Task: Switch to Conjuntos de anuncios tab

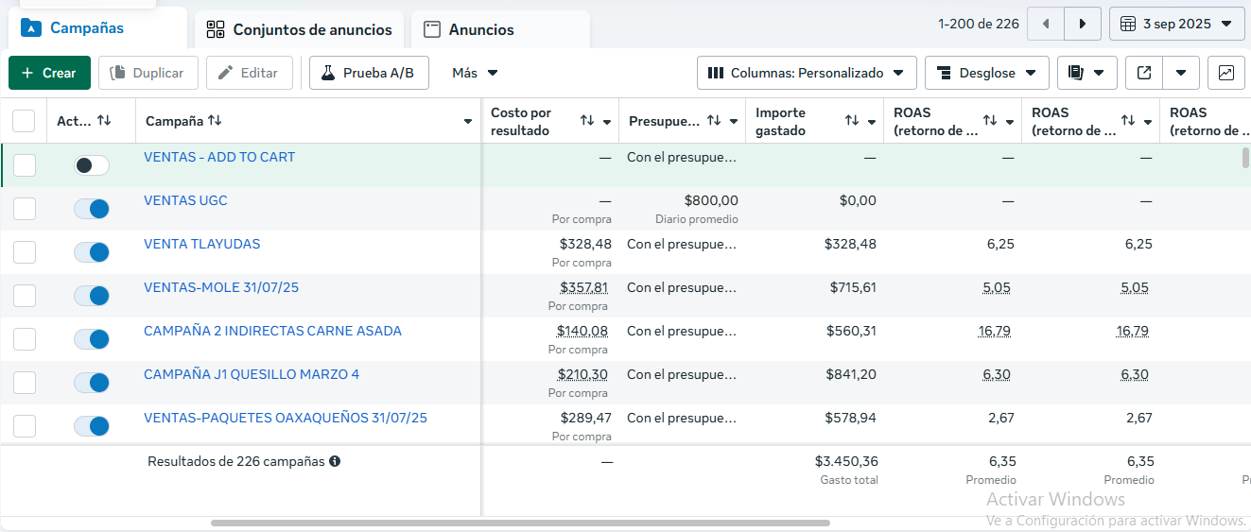Action: coord(300,29)
